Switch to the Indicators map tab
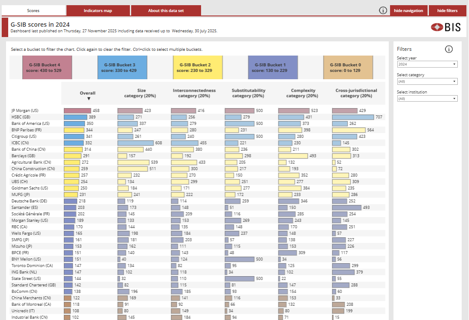The height and width of the screenshot is (320, 469). point(98,10)
